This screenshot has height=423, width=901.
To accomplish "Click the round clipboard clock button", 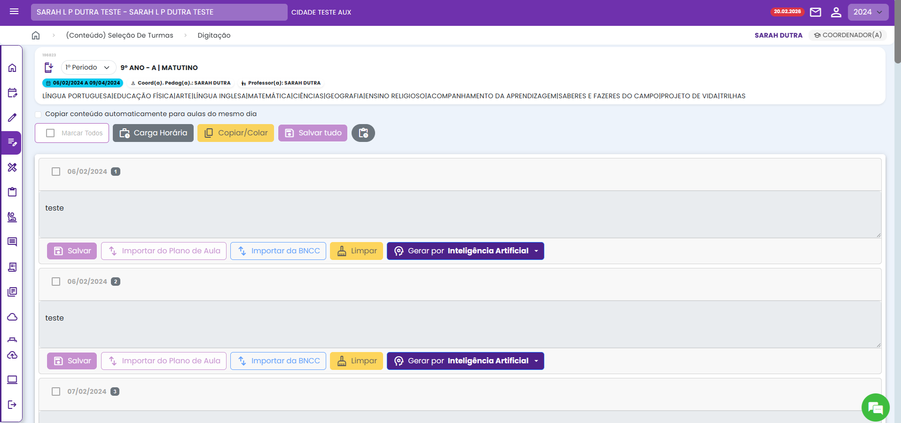I will coord(363,133).
